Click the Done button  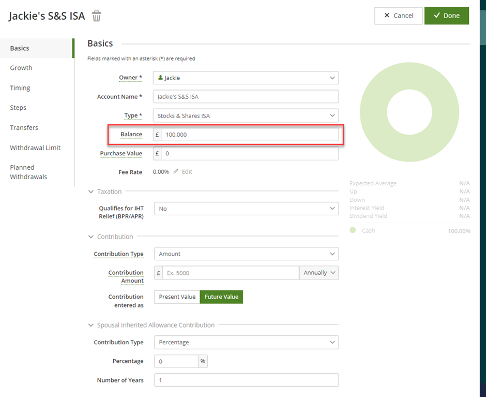point(446,16)
